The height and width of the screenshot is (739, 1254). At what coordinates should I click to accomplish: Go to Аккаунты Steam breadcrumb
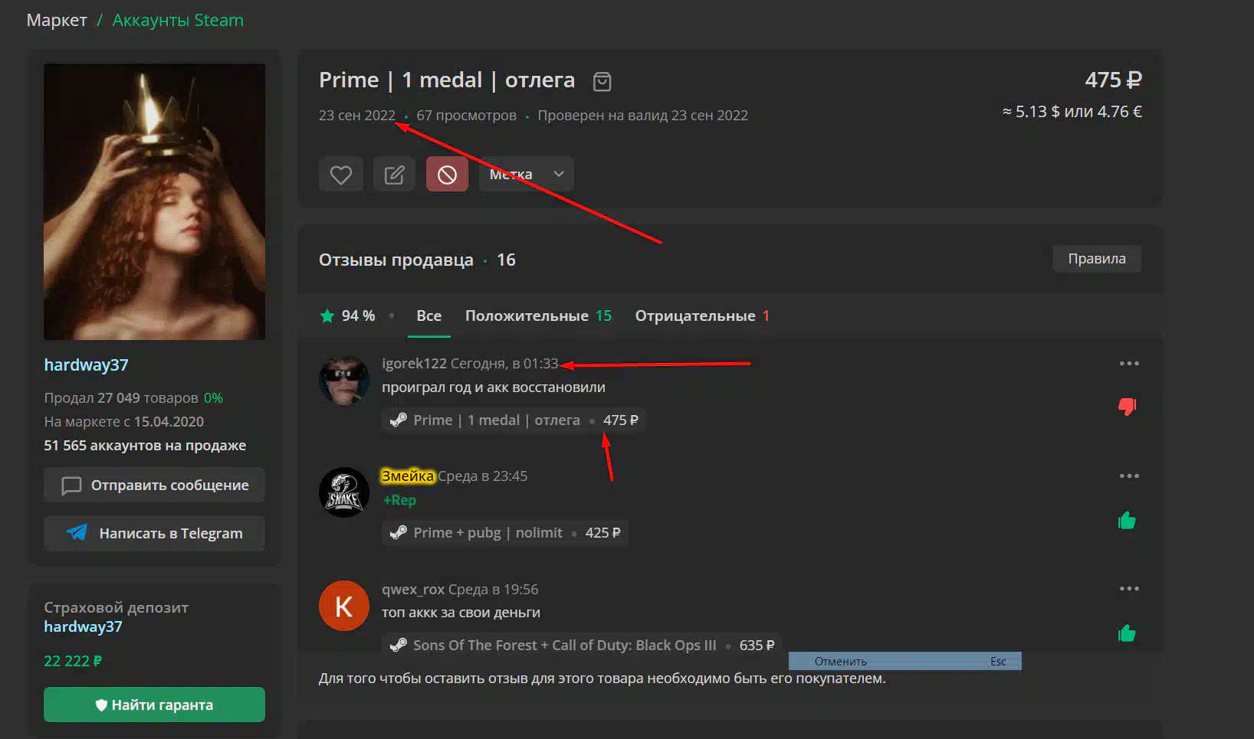pos(178,20)
